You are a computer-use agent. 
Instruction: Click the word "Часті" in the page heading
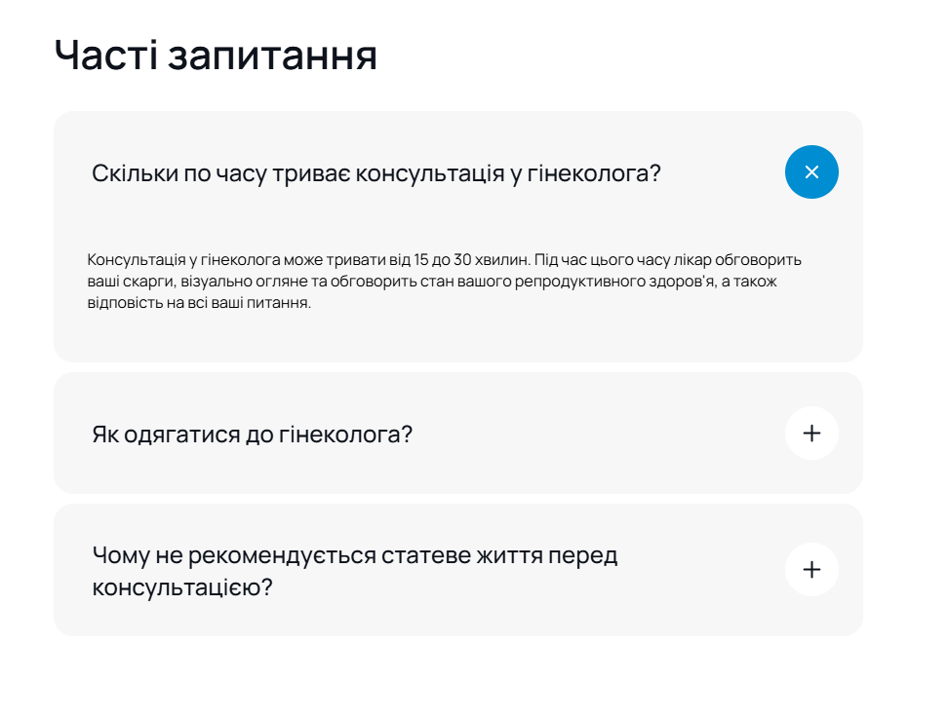[x=104, y=55]
